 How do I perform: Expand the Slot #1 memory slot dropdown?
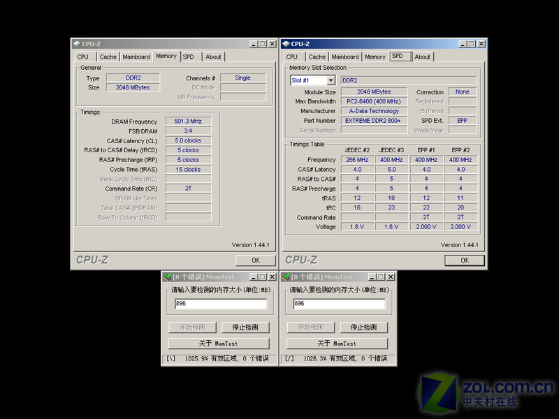331,80
